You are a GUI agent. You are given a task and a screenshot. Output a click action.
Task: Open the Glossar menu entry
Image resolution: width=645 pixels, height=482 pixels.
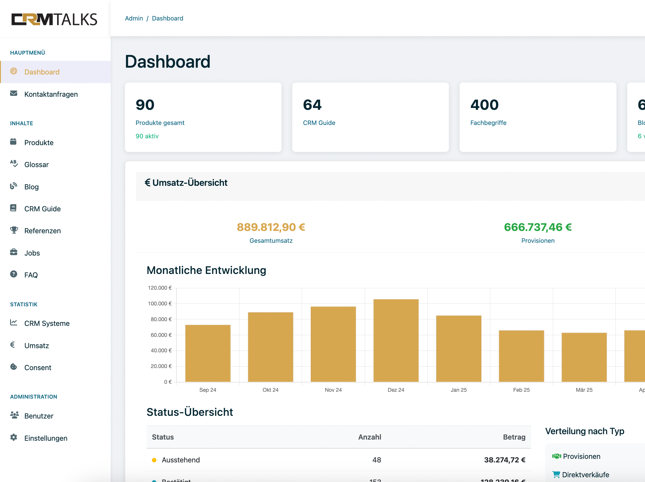click(55, 164)
